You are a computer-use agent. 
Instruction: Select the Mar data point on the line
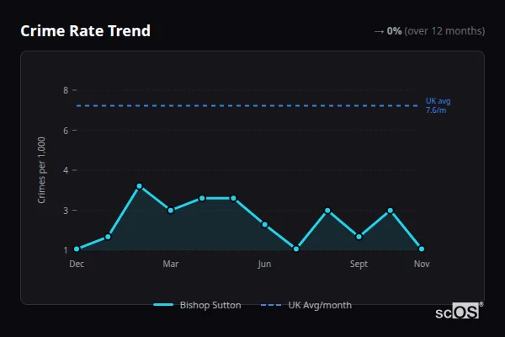click(x=171, y=211)
